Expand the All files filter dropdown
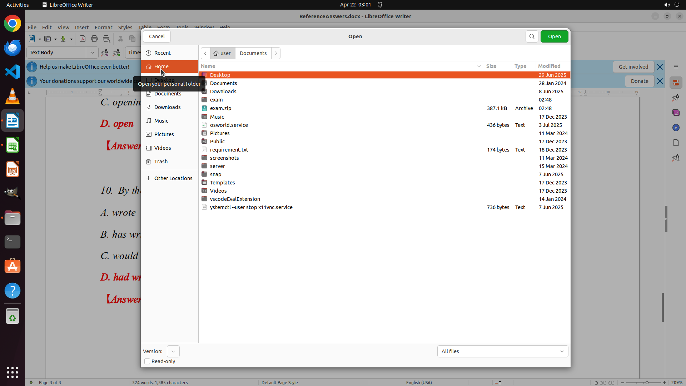 (502, 351)
